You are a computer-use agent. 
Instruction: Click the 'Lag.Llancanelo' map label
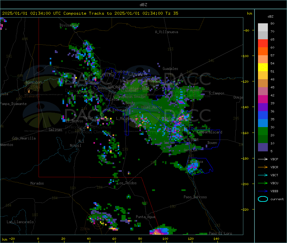point(20,222)
